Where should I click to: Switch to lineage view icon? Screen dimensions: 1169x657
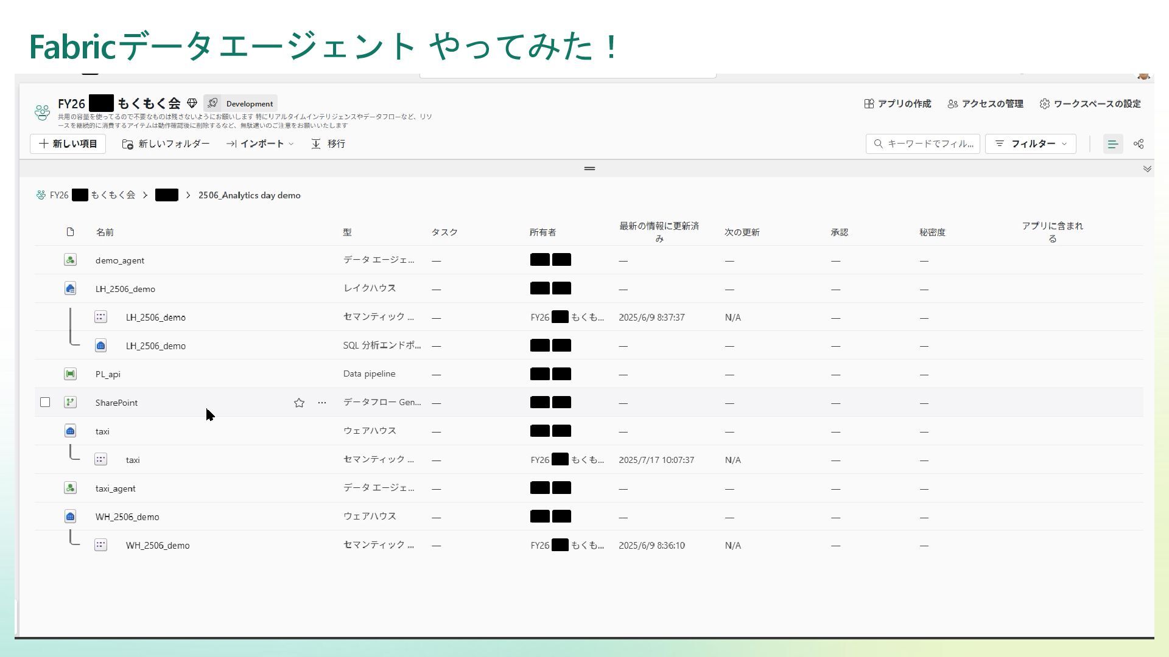click(1139, 144)
